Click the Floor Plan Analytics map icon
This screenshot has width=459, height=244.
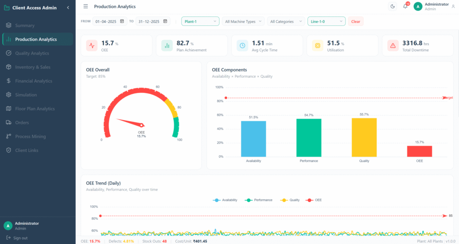tap(9, 109)
